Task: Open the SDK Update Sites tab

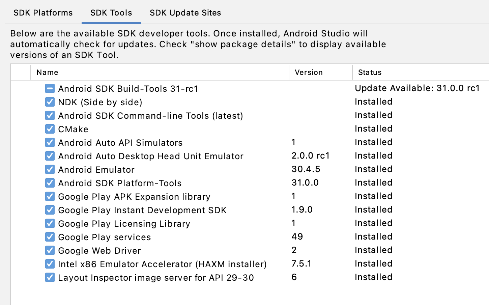Action: (185, 13)
